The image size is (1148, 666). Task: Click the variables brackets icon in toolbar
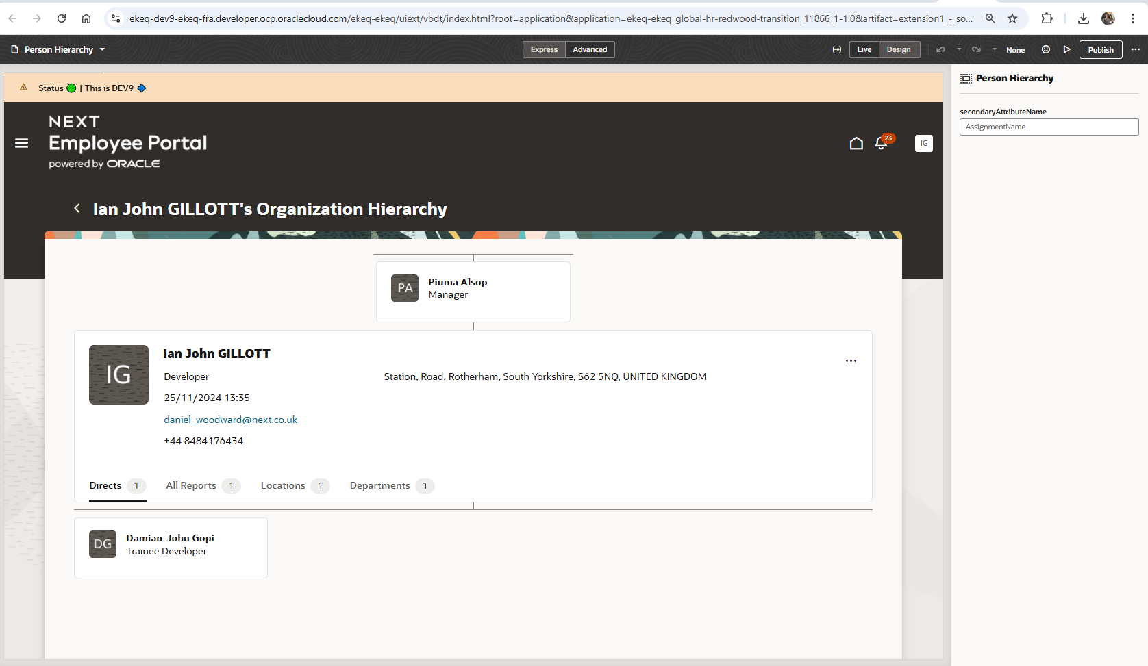836,49
